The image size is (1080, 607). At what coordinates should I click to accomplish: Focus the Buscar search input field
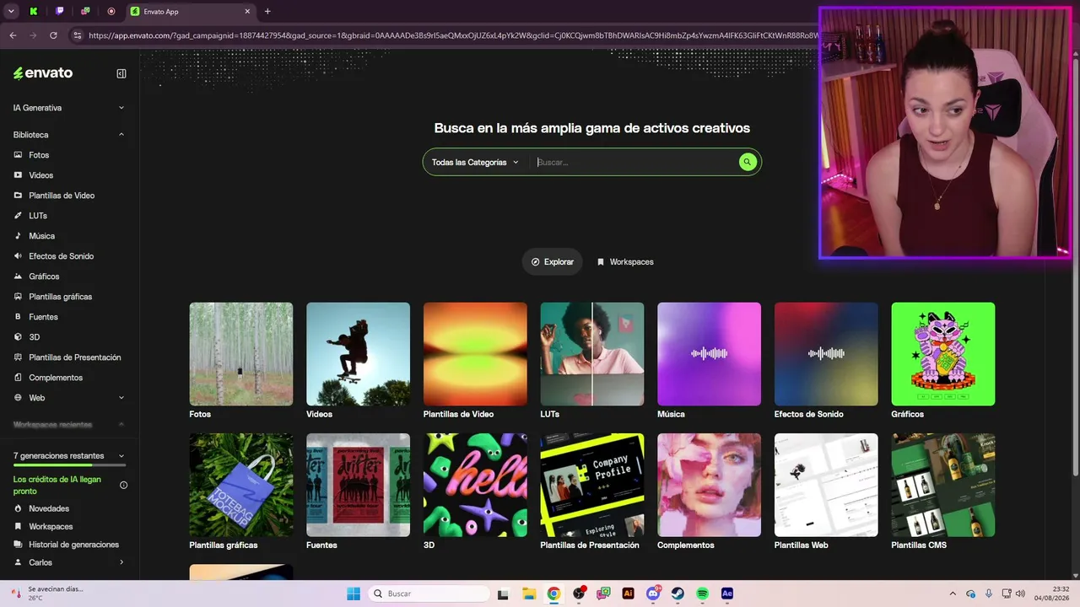pos(634,162)
